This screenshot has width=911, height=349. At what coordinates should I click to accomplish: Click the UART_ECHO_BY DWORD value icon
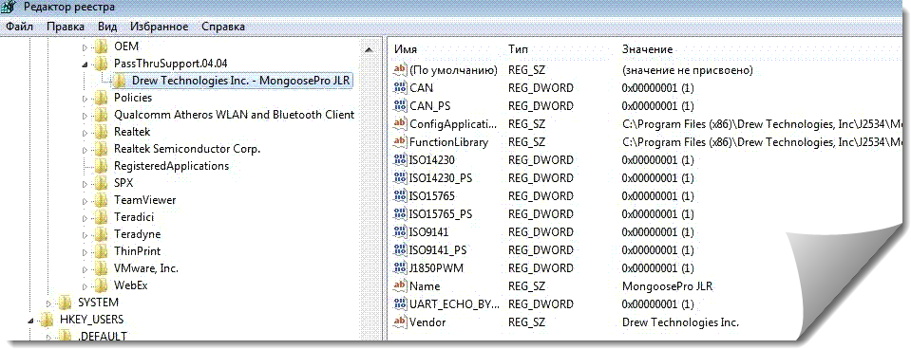click(400, 303)
